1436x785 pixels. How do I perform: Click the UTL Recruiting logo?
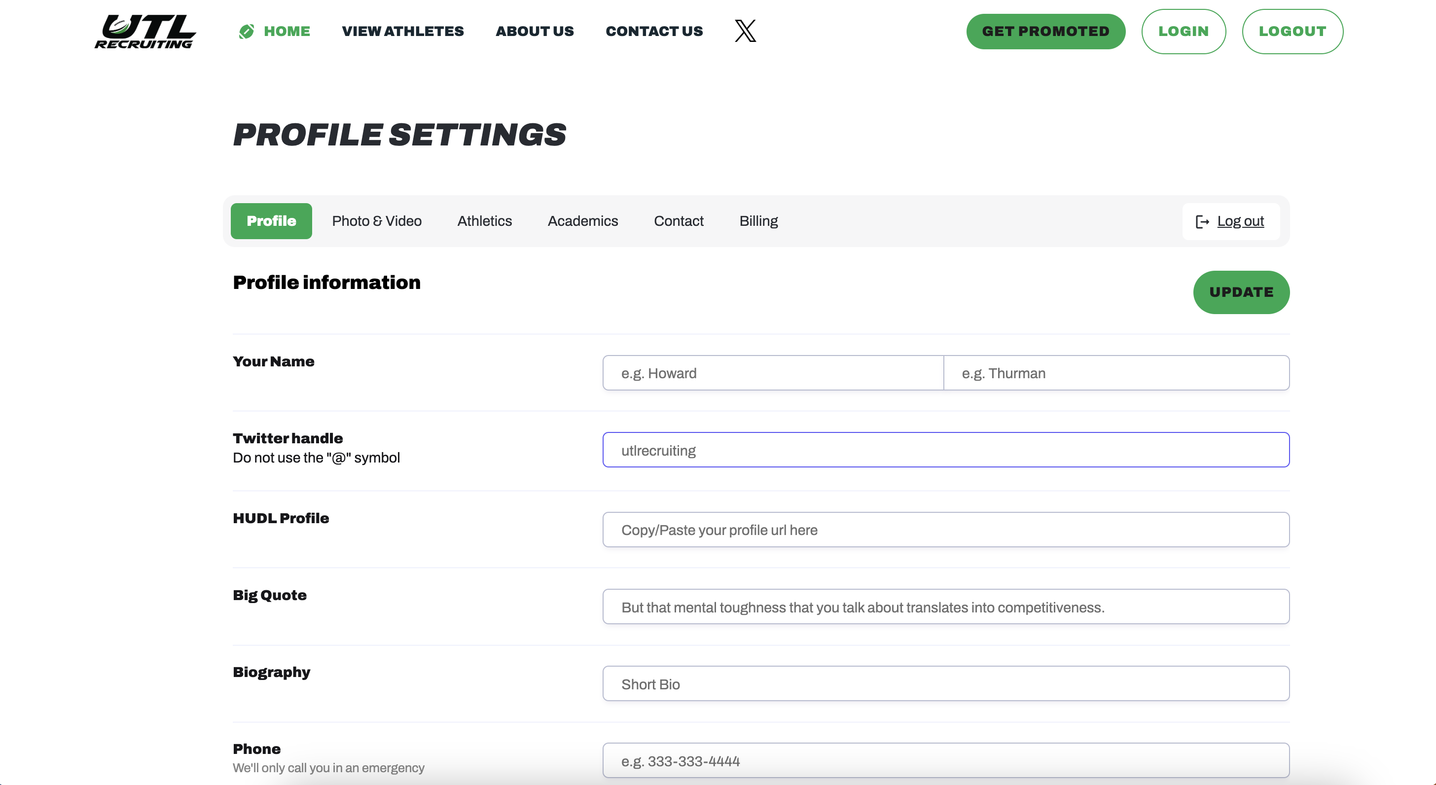point(145,31)
